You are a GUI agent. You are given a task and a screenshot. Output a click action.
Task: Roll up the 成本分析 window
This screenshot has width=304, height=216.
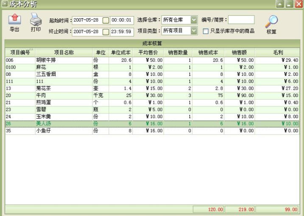coord(280,4)
